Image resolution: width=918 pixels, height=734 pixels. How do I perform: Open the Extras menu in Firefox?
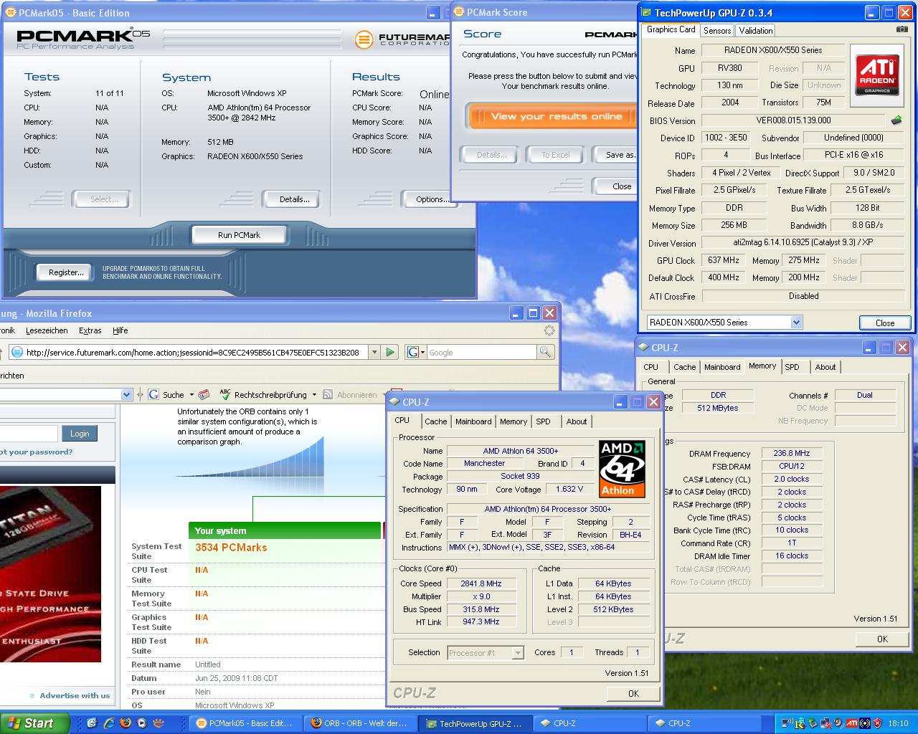(x=90, y=330)
